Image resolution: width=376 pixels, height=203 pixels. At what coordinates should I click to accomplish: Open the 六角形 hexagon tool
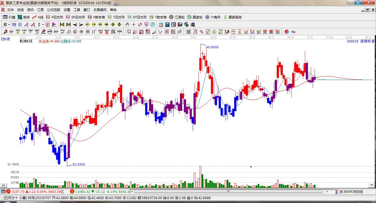(213, 17)
